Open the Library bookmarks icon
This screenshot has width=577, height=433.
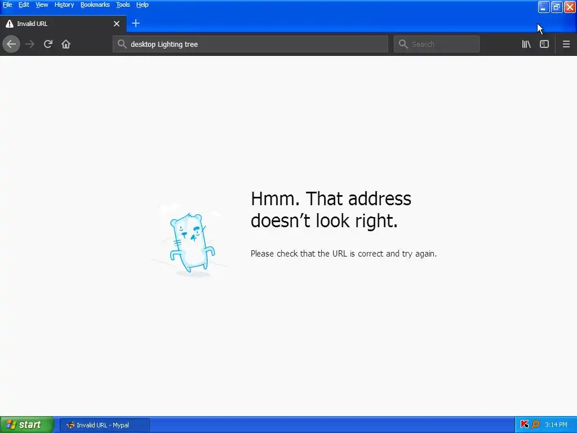coord(526,44)
